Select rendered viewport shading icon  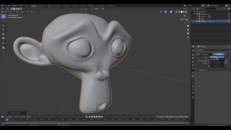pyautogui.click(x=186, y=12)
